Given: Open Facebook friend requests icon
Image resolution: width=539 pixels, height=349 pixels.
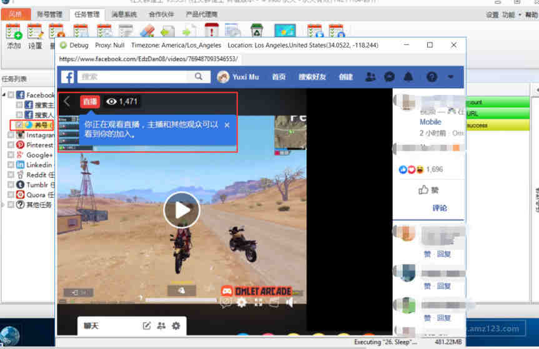Looking at the screenshot, I should tap(370, 77).
